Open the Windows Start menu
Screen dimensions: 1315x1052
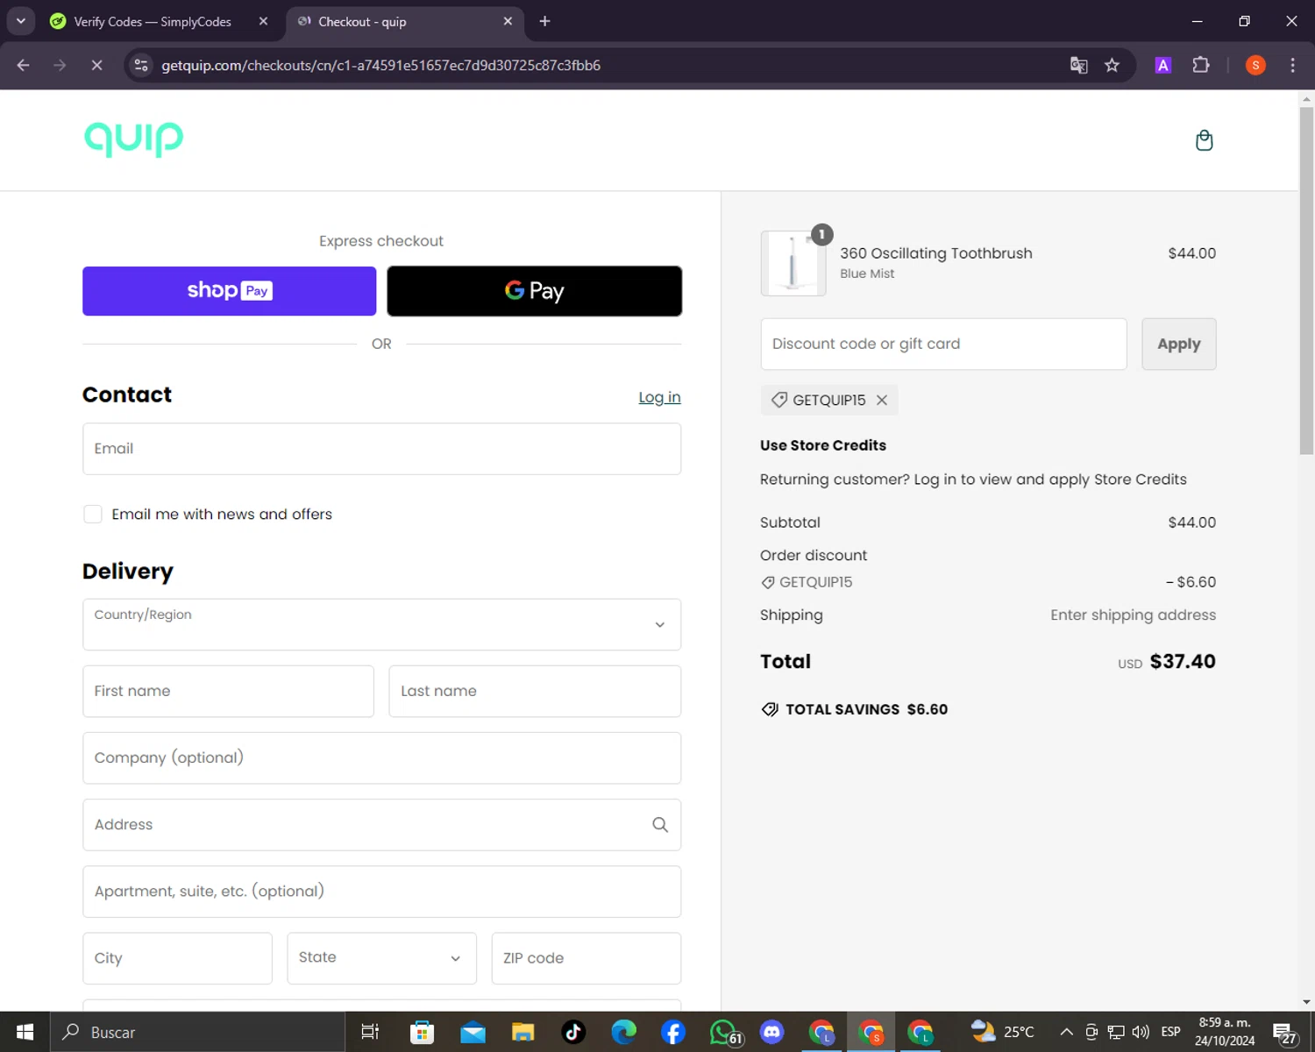[x=25, y=1032]
